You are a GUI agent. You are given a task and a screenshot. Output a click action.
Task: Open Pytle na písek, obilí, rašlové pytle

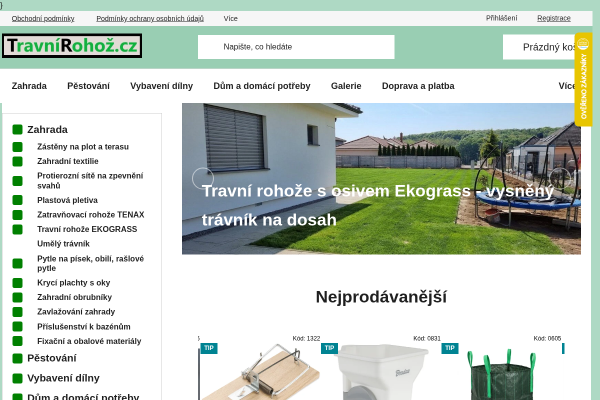(90, 263)
